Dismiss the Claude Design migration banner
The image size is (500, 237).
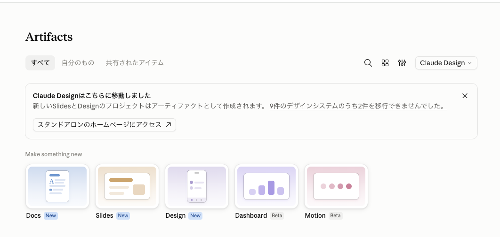pyautogui.click(x=465, y=96)
